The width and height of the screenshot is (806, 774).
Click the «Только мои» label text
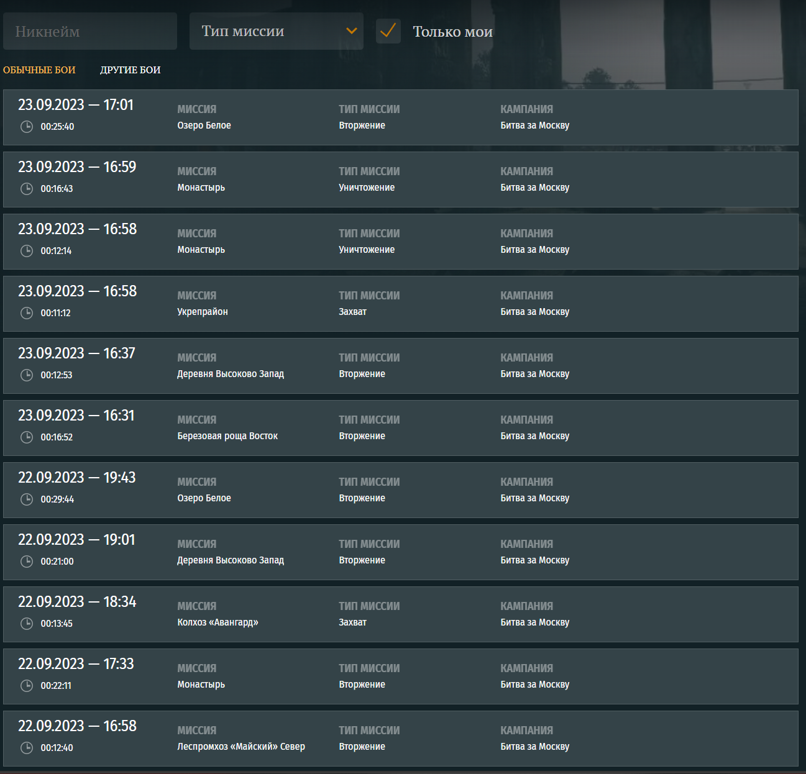pos(452,32)
